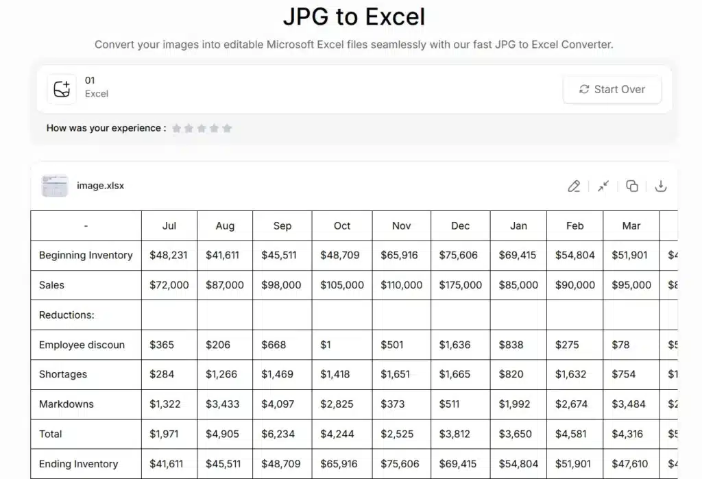Viewport: 702px width, 479px height.
Task: Click the refresh arrows inside Start Over
Action: [x=584, y=89]
